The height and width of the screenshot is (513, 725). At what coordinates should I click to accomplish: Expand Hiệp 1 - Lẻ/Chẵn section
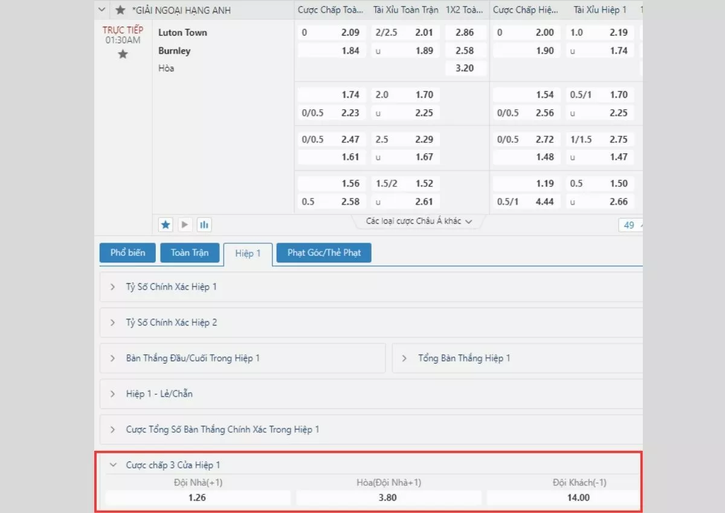click(371, 394)
